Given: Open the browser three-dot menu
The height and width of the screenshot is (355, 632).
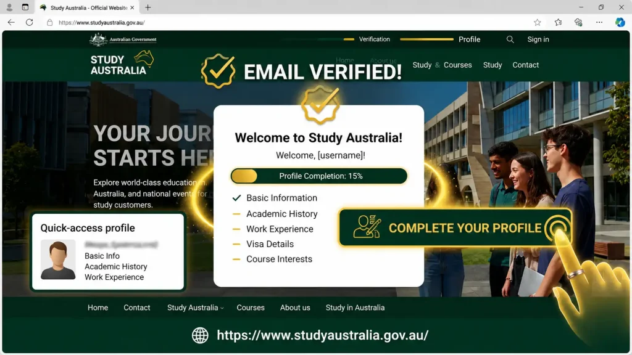Looking at the screenshot, I should tap(599, 23).
